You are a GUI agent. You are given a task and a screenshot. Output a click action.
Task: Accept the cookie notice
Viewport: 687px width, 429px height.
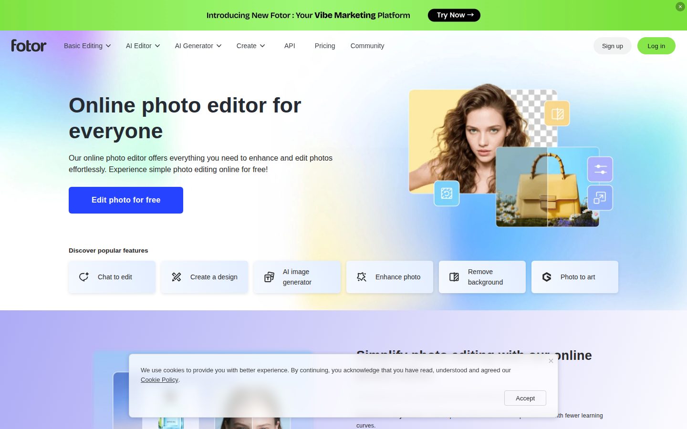(x=525, y=398)
